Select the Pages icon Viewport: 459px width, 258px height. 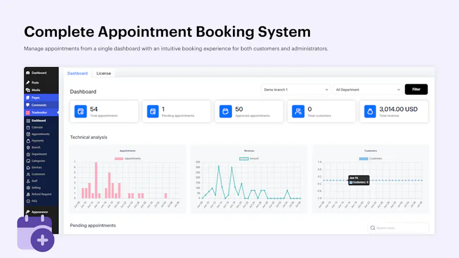tap(28, 97)
